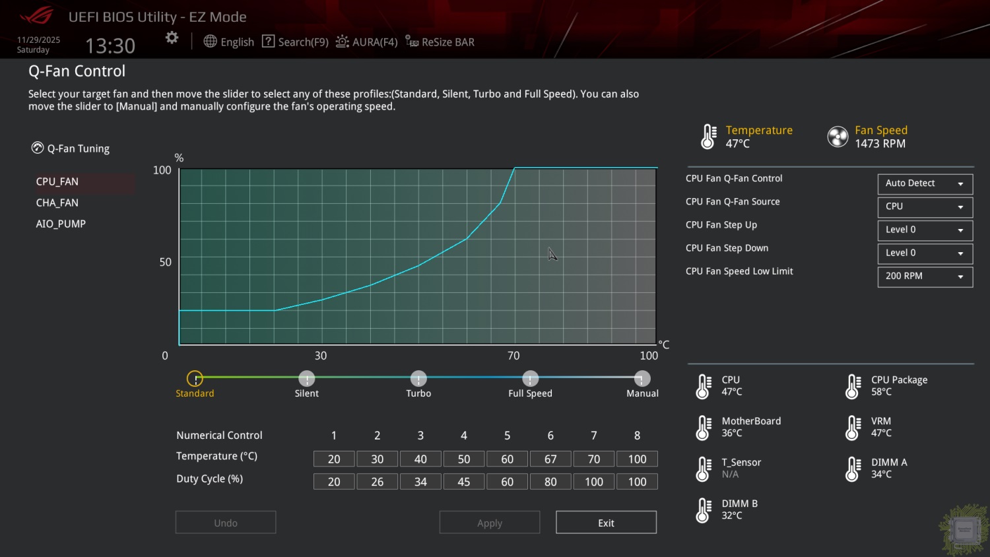The image size is (990, 557).
Task: Click the point 6 Duty Cycle field showing 80
Action: (550, 482)
